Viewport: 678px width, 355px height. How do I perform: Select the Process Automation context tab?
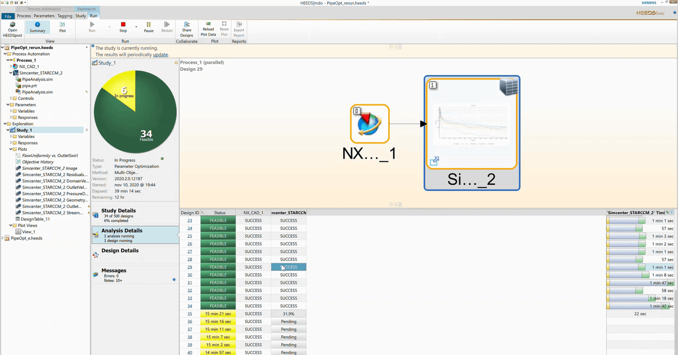click(44, 9)
